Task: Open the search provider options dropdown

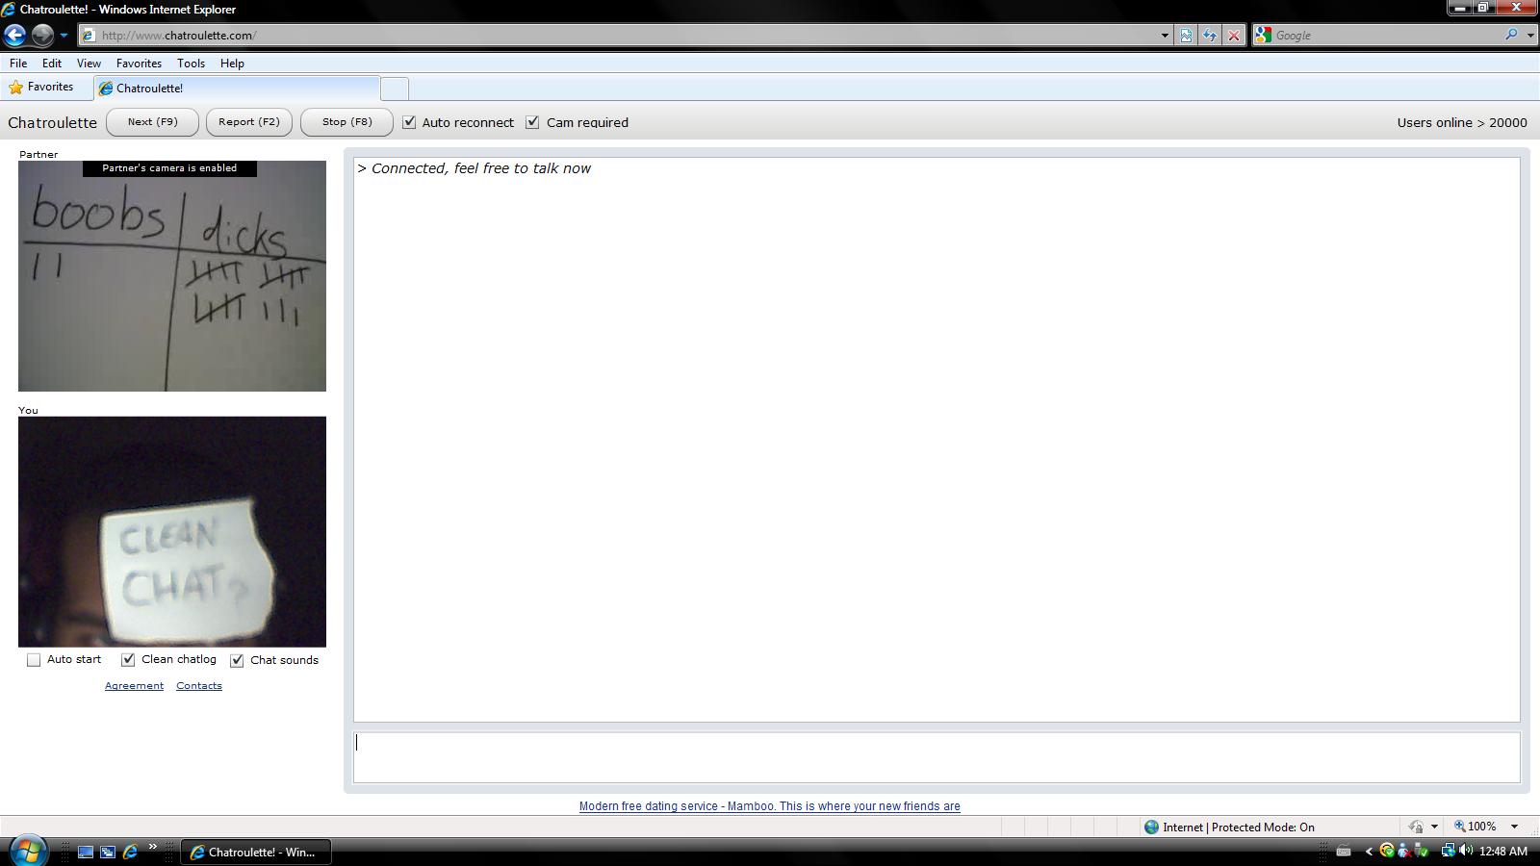Action: tap(1530, 36)
